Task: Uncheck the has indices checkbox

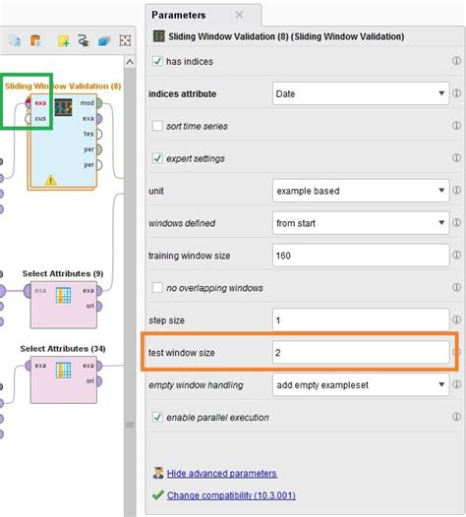Action: [x=157, y=61]
